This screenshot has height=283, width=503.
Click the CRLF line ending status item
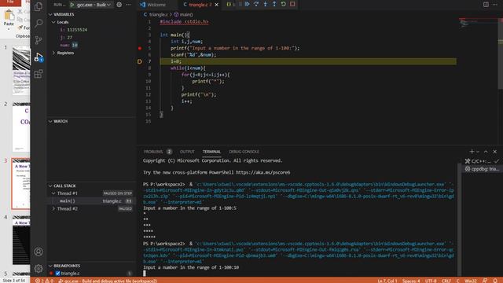[x=446, y=281]
